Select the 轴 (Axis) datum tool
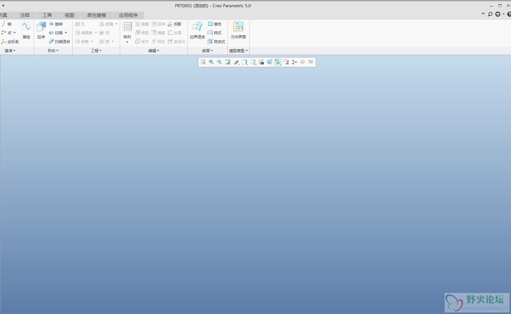Viewport: 511px width, 314px height. coord(6,24)
